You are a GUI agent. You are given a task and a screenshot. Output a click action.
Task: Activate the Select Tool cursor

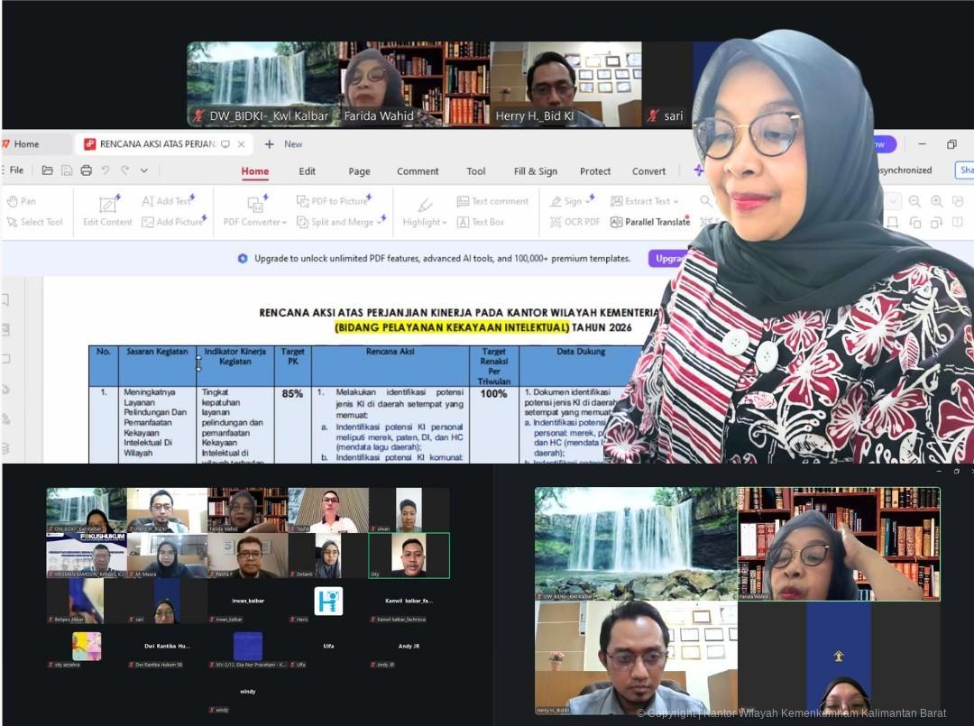pyautogui.click(x=34, y=222)
